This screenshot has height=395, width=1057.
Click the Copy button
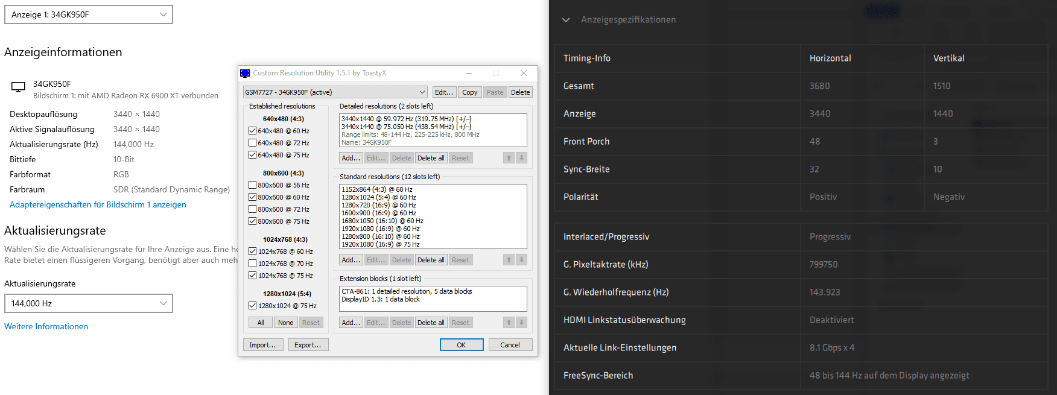point(470,92)
